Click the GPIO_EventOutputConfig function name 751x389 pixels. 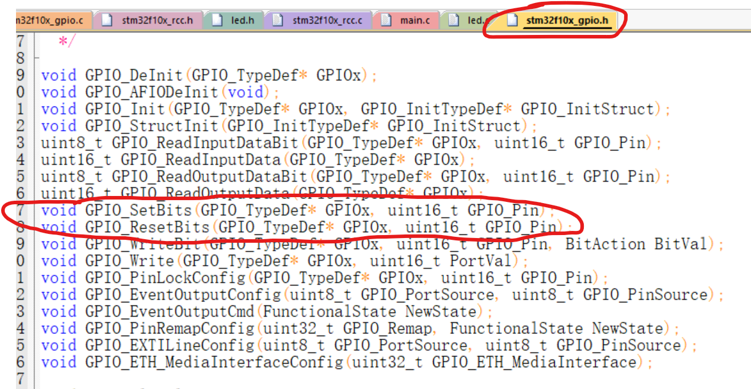pos(184,294)
